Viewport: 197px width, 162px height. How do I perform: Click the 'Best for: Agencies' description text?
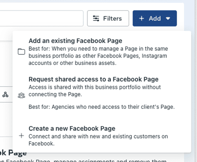(102, 107)
